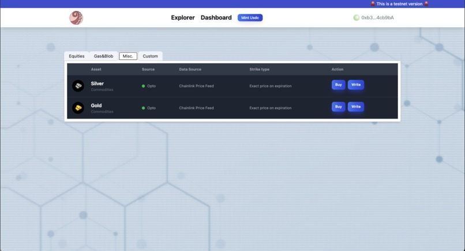
Task: Mint test USDC with Mint Usdc button
Action: point(250,18)
